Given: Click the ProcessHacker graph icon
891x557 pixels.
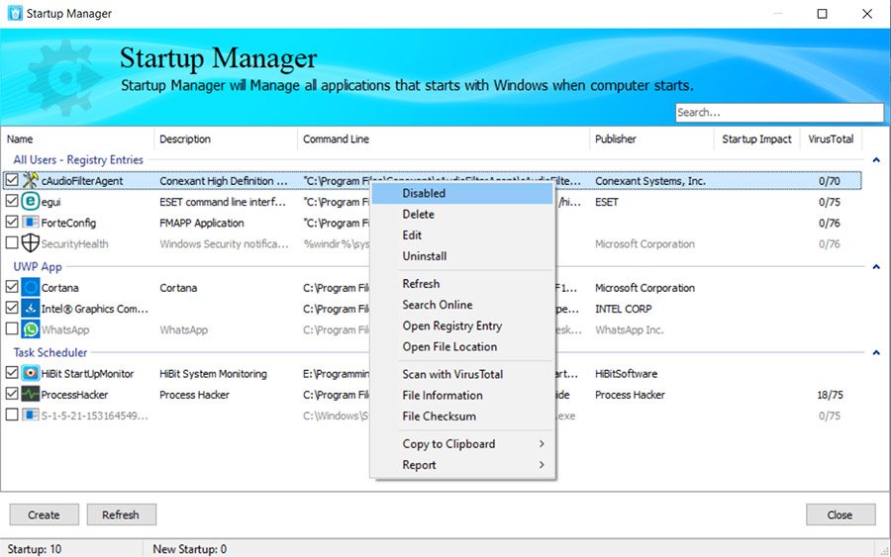Looking at the screenshot, I should 30,394.
